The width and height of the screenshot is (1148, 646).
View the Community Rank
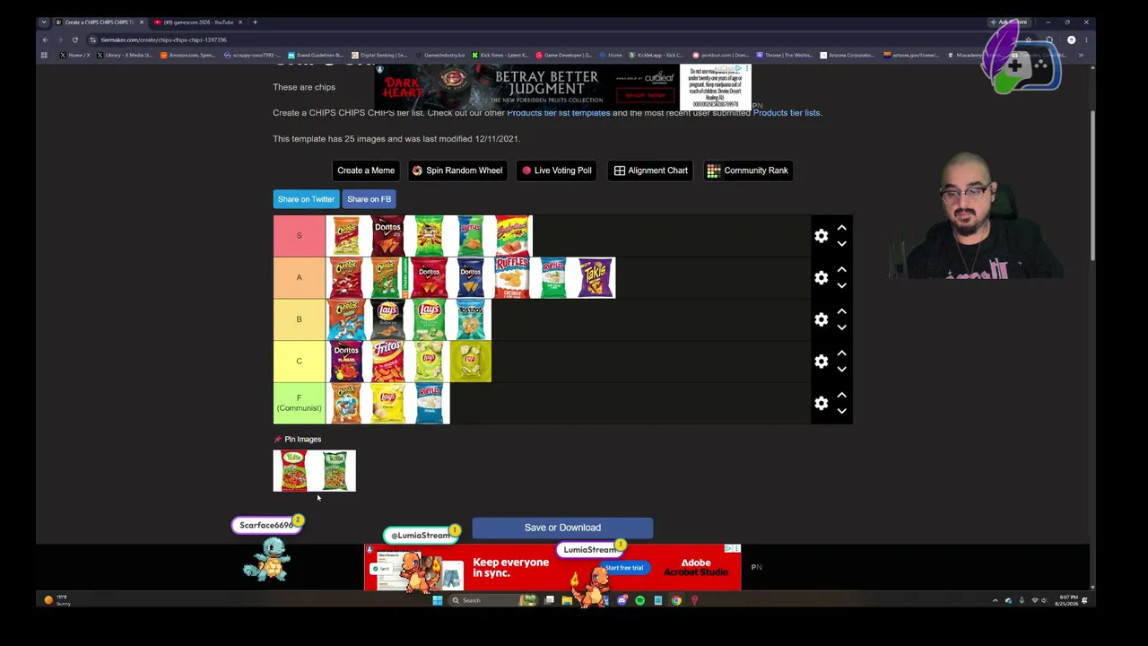point(747,170)
